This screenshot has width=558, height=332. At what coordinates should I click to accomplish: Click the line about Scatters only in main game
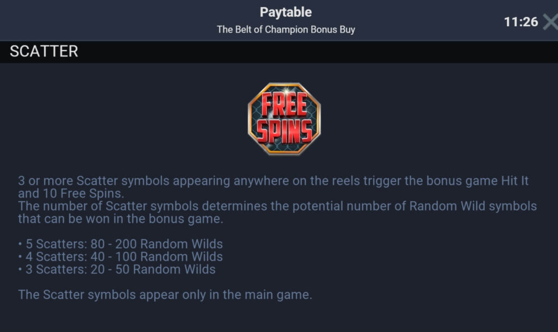coord(165,295)
